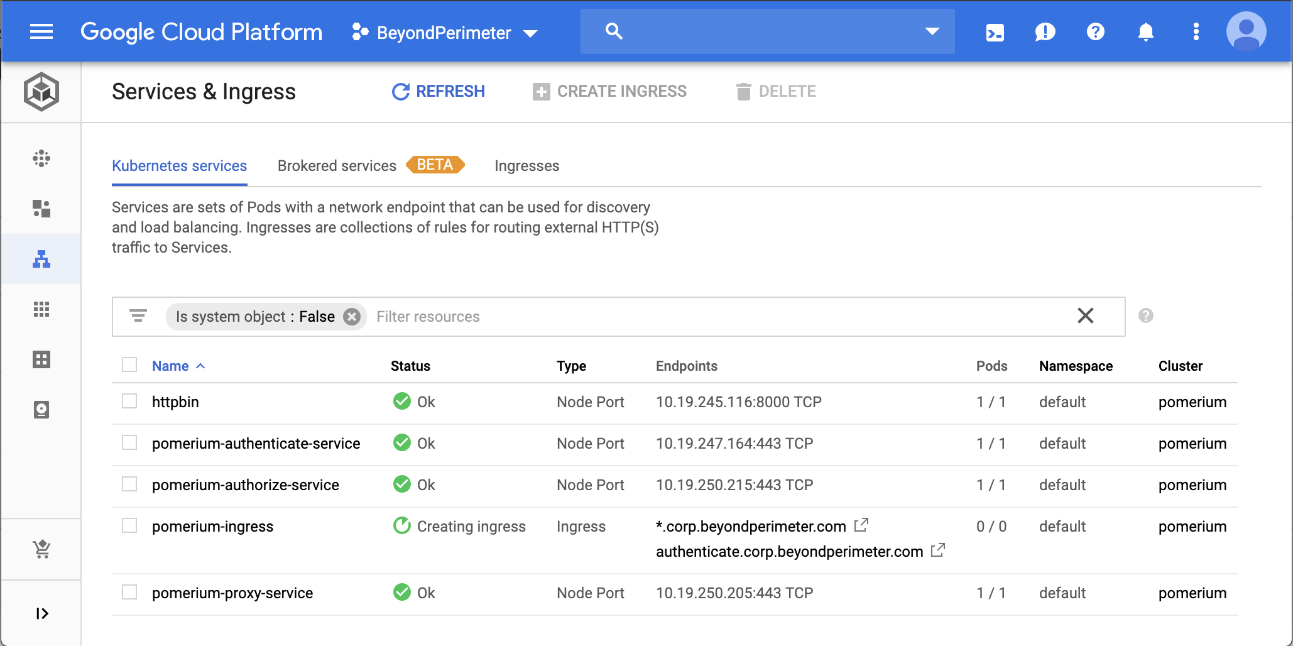Switch to Ingresses tab
The image size is (1293, 646).
point(526,166)
